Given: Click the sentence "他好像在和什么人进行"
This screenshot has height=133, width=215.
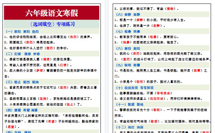Looking at the screenshot, I should (x=26, y=48).
